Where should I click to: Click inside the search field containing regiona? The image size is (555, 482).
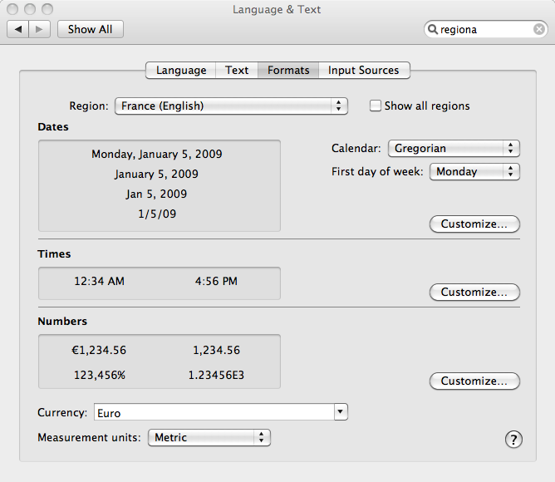coord(485,29)
